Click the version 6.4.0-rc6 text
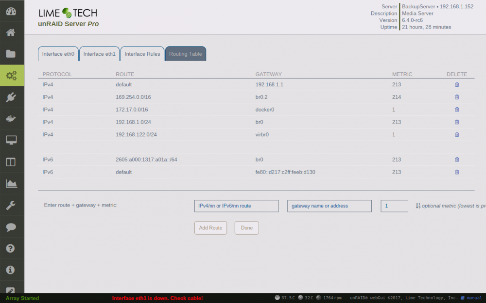This screenshot has width=486, height=303. [412, 20]
